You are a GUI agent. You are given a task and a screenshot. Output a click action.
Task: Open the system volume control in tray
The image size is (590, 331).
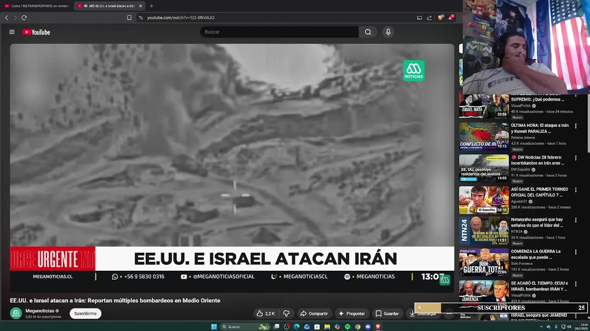(569, 327)
